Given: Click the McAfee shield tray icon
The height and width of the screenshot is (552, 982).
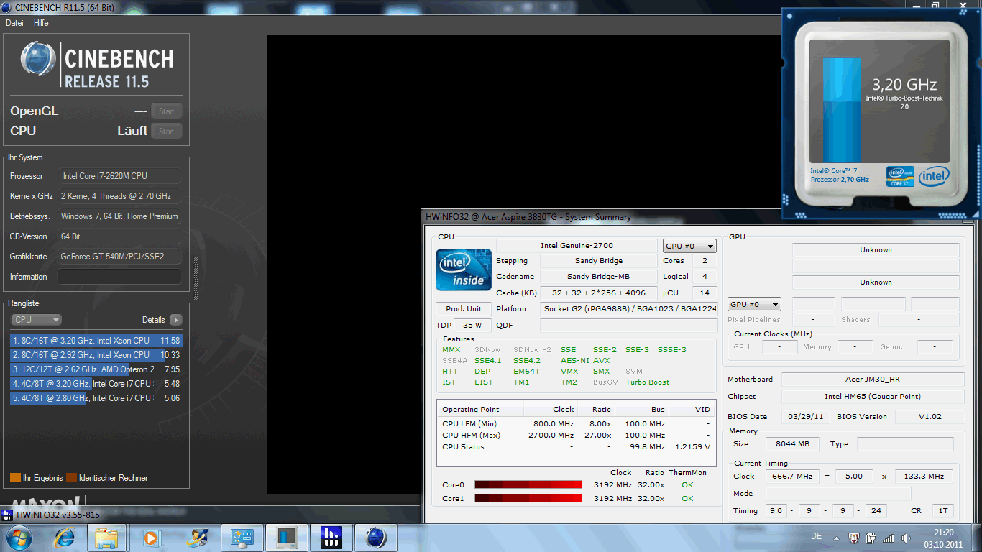Looking at the screenshot, I should coord(855,538).
